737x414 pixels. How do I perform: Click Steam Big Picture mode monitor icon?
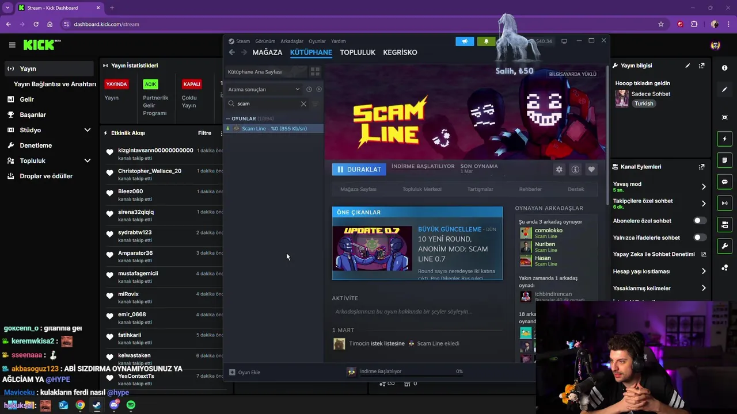tap(564, 41)
